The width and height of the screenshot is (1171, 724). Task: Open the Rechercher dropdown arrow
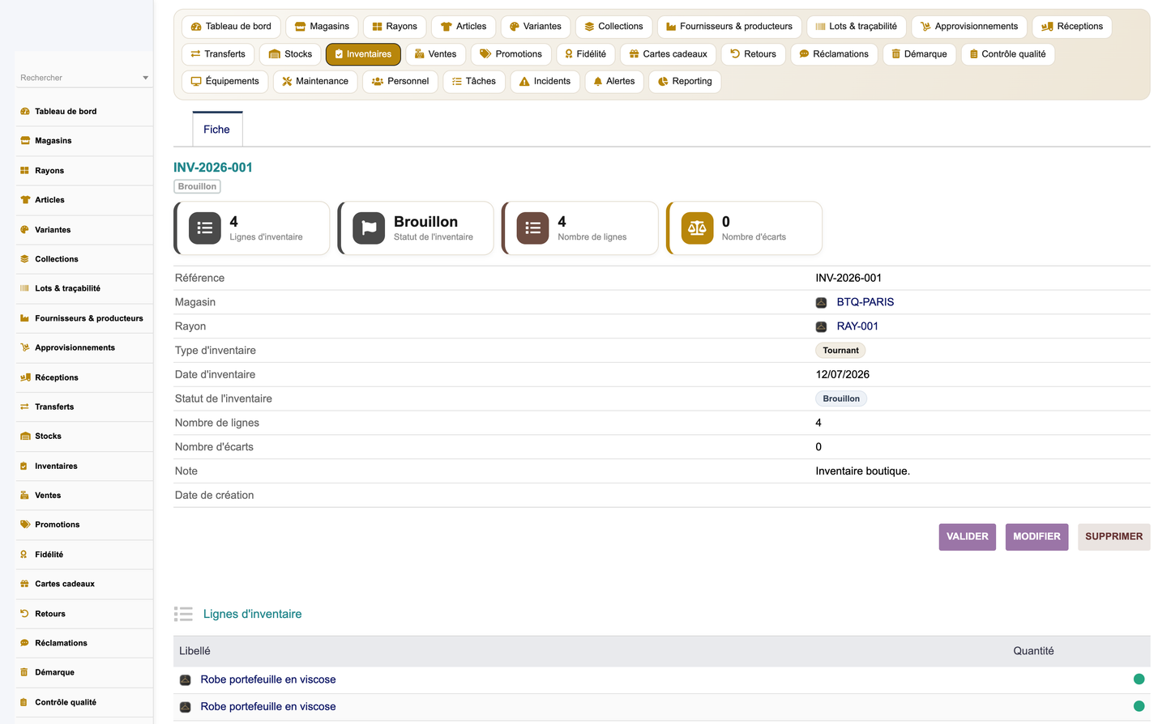pyautogui.click(x=146, y=78)
